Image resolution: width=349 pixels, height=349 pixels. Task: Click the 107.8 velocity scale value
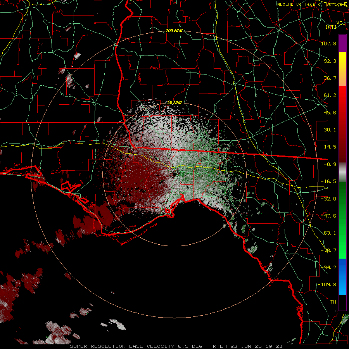(328, 43)
